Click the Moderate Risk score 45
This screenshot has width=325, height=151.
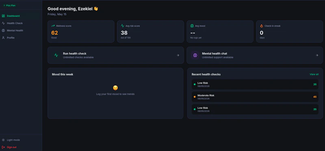tap(315, 97)
